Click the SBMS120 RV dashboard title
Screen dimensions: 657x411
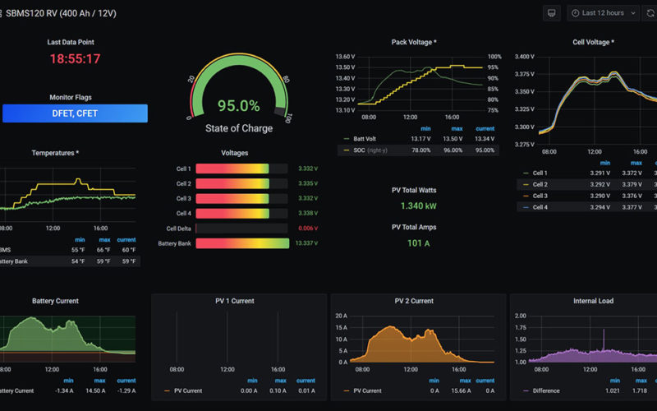(x=63, y=13)
